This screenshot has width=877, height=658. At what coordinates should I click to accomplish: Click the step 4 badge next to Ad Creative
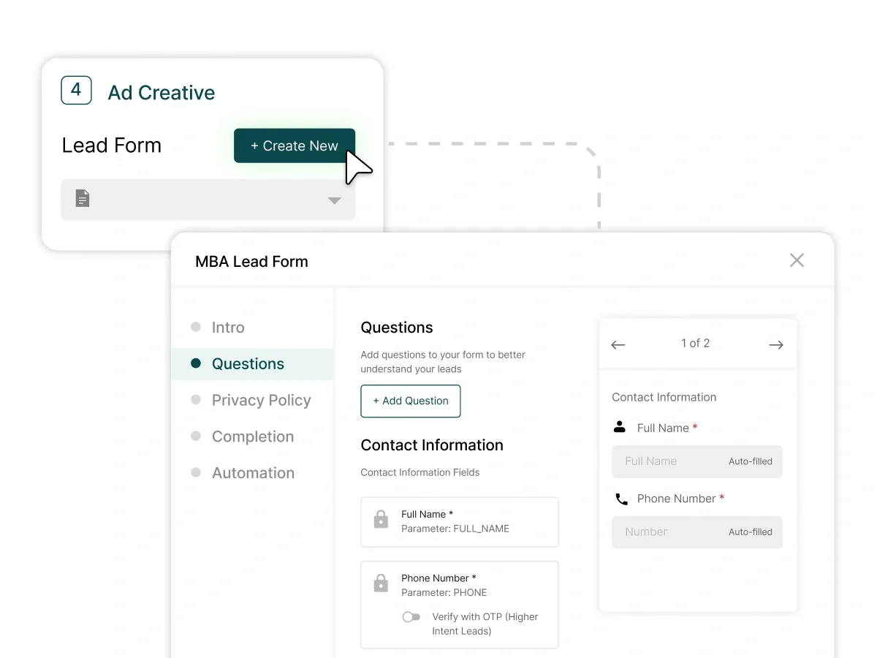[x=76, y=91]
